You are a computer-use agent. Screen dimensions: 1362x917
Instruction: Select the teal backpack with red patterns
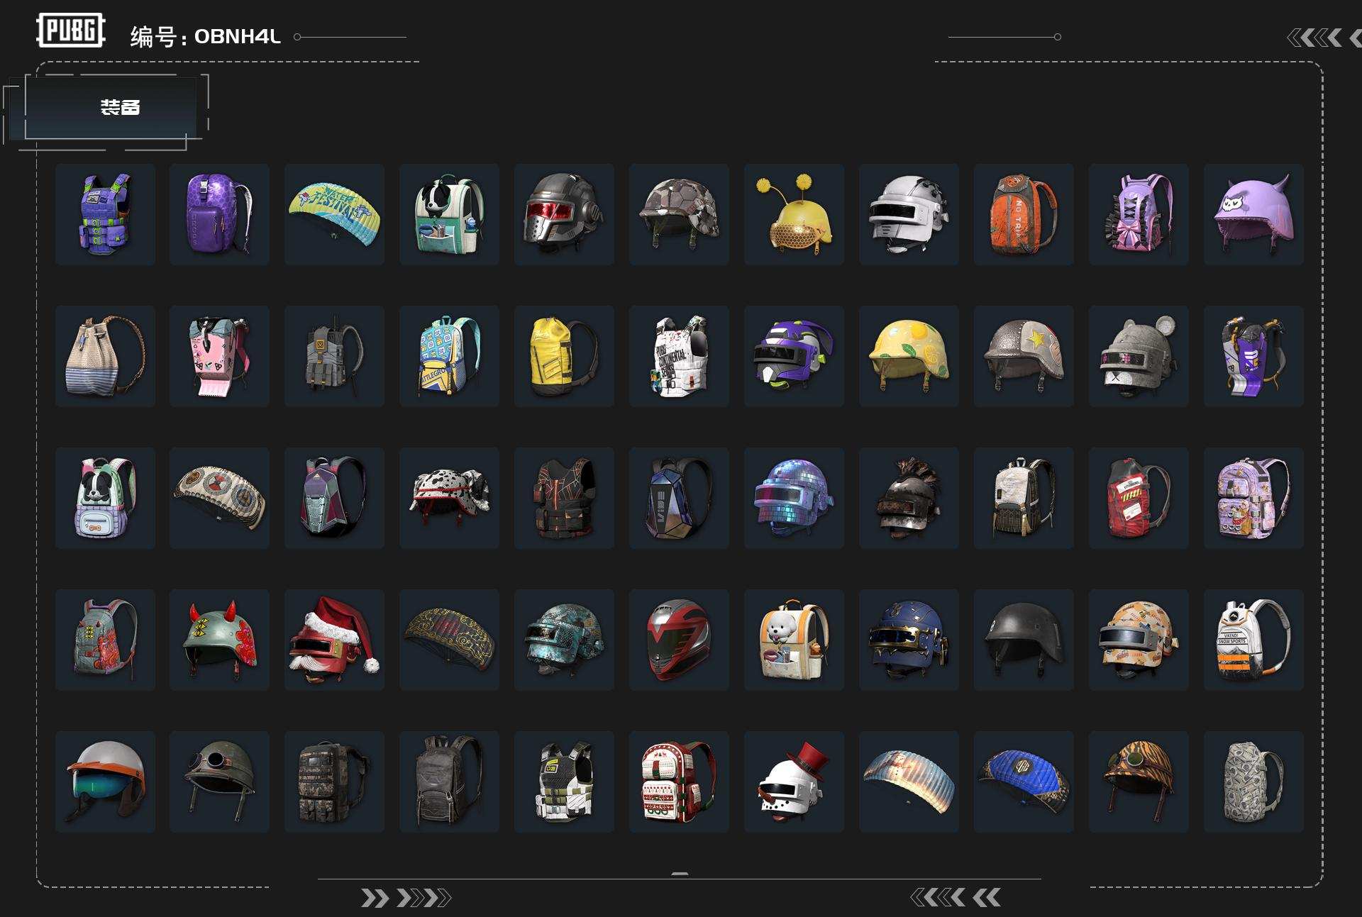click(105, 640)
